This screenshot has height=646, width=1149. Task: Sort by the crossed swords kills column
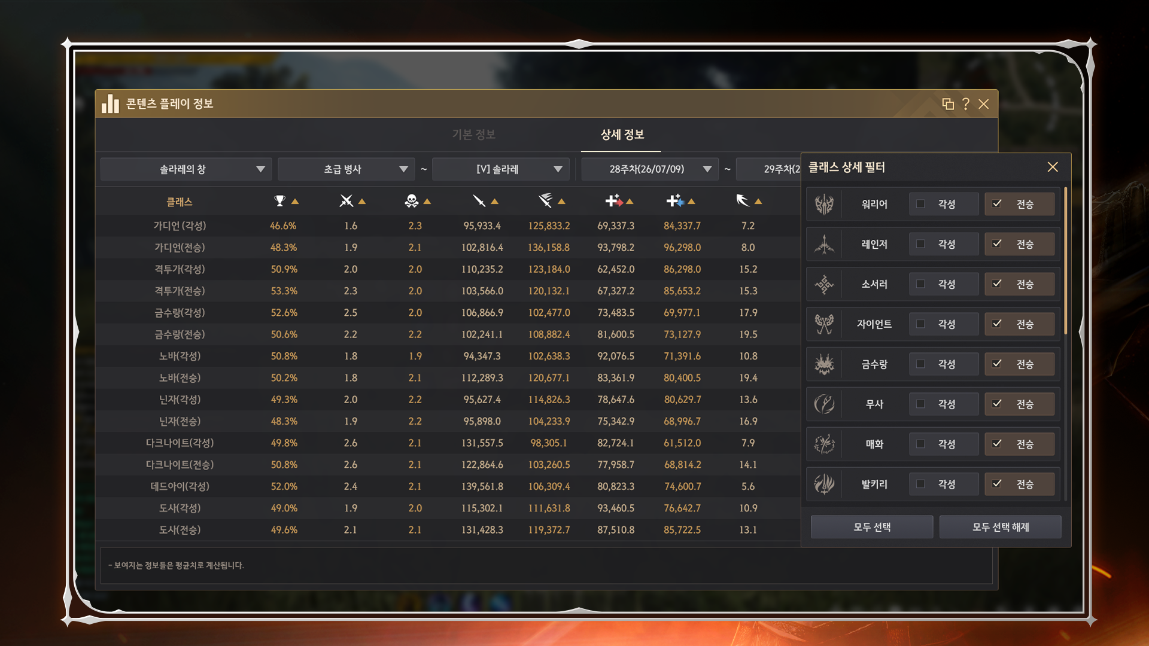(x=346, y=202)
